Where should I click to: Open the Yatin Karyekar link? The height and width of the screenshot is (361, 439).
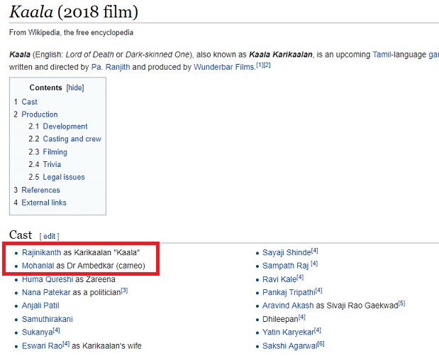tap(288, 333)
